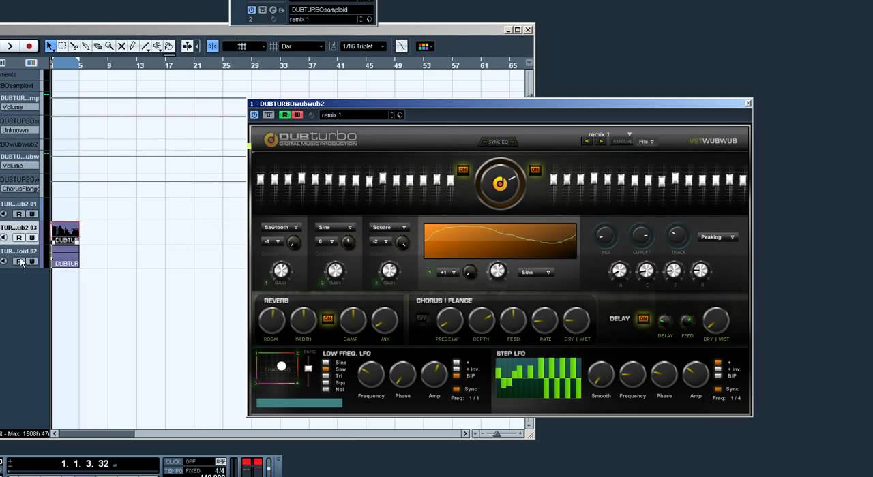873x477 pixels.
Task: Select the Split scissors tool
Action: [x=74, y=46]
